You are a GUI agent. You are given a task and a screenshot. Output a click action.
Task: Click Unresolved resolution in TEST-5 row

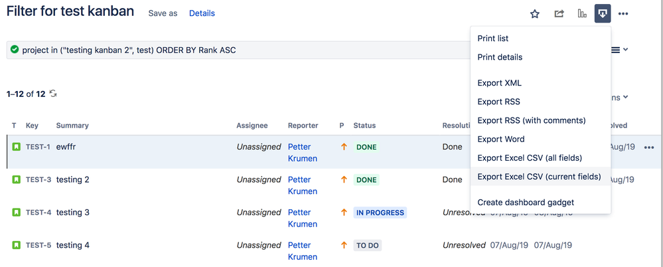coord(464,245)
